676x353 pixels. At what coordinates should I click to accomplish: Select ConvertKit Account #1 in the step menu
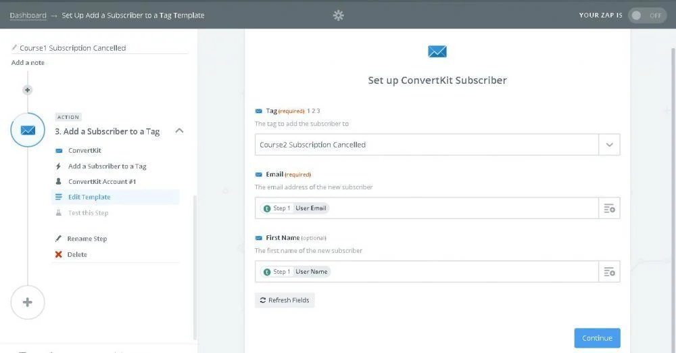tap(102, 182)
